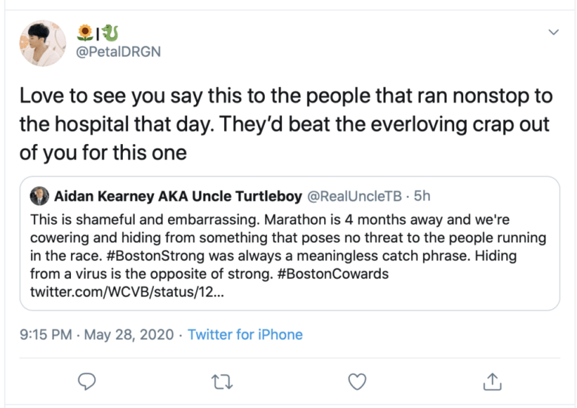577x408 pixels.
Task: Open the @PetalDRGN handle link
Action: pos(118,52)
